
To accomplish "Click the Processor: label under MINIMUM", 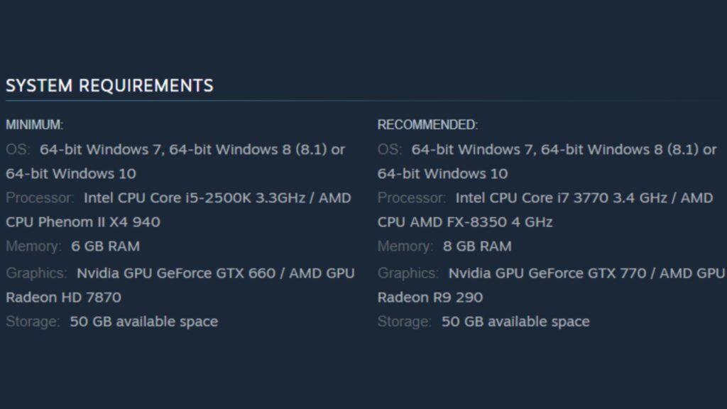I will [x=40, y=198].
